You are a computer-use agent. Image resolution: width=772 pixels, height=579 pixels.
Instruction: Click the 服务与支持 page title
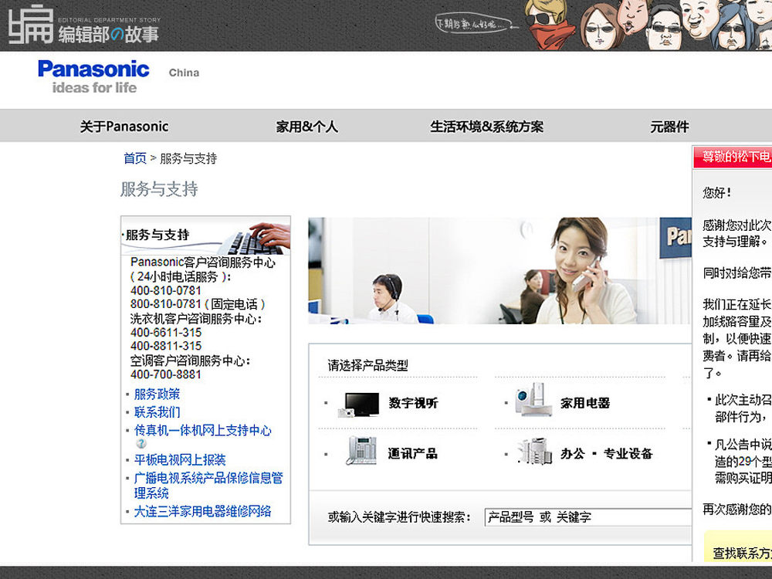(x=159, y=189)
